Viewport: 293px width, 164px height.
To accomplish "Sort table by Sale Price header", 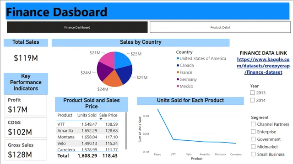I will (x=109, y=115).
